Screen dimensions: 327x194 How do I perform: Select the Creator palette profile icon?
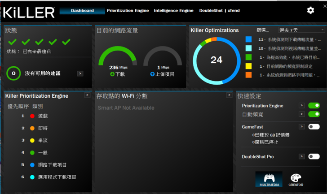click(296, 180)
